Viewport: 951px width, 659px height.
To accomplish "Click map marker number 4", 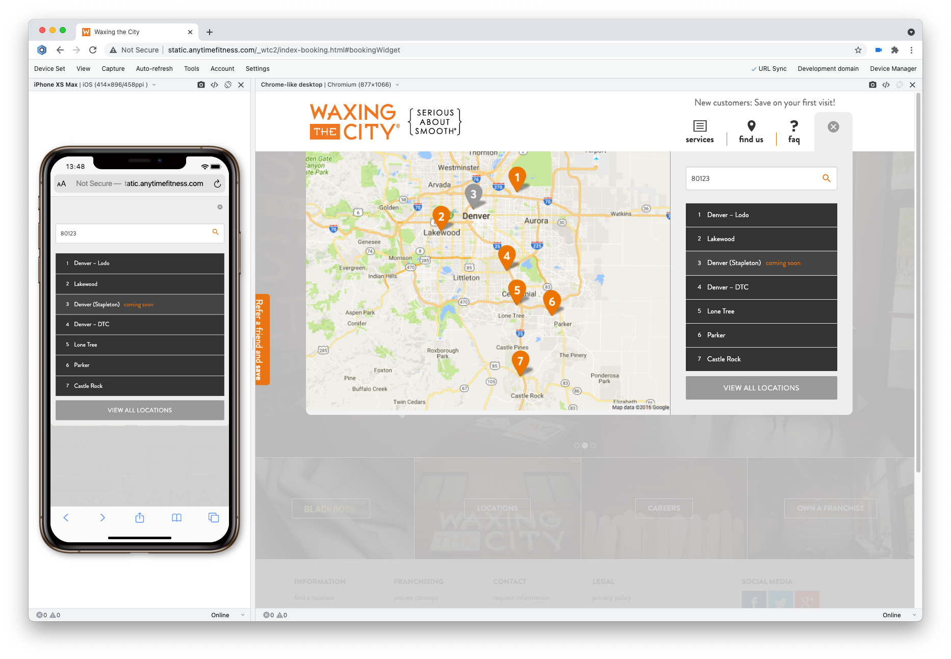I will tap(506, 257).
